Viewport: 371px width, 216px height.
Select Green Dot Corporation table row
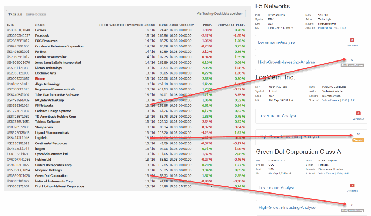pos(51,176)
